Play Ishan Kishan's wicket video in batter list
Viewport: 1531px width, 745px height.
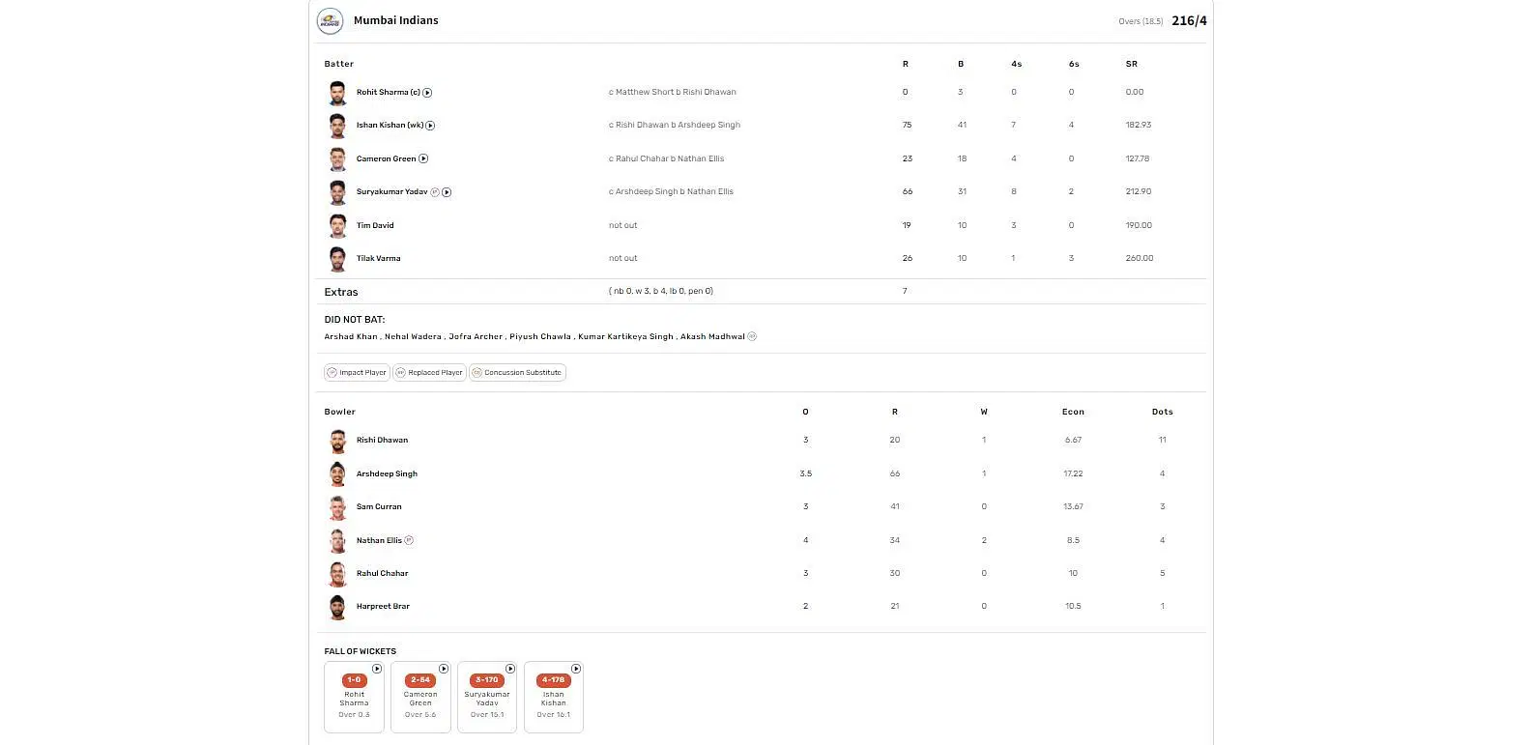click(x=430, y=126)
